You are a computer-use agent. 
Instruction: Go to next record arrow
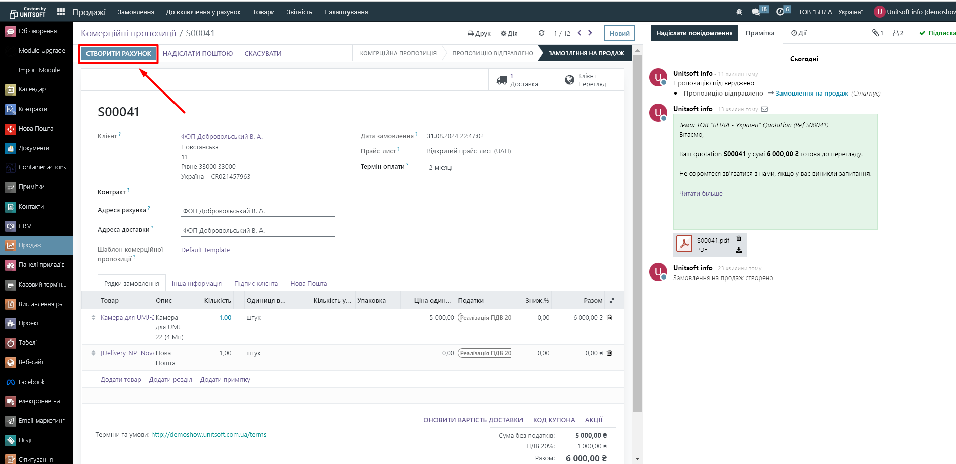590,33
